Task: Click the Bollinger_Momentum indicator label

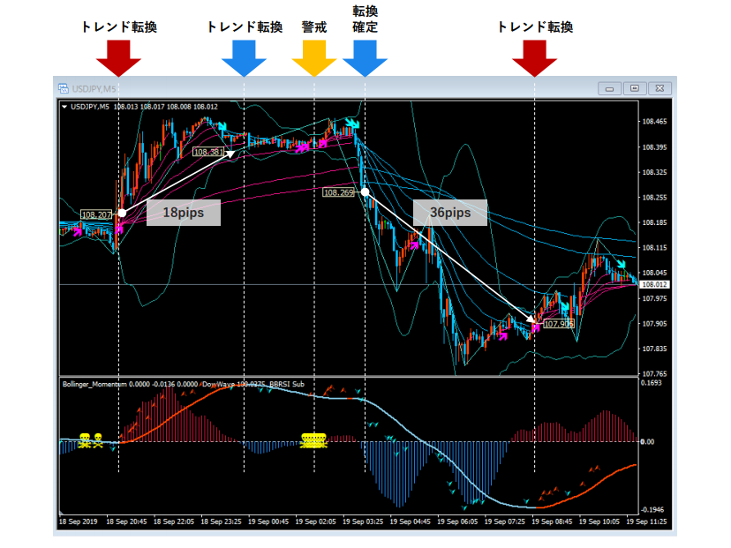Action: click(x=95, y=385)
